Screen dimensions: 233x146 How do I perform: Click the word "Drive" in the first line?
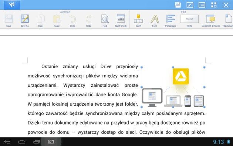pyautogui.click(x=106, y=66)
